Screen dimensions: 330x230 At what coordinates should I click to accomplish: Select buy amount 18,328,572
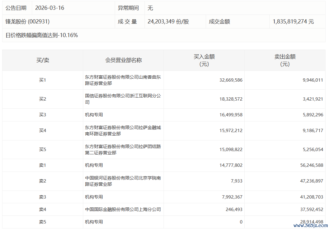(231, 99)
